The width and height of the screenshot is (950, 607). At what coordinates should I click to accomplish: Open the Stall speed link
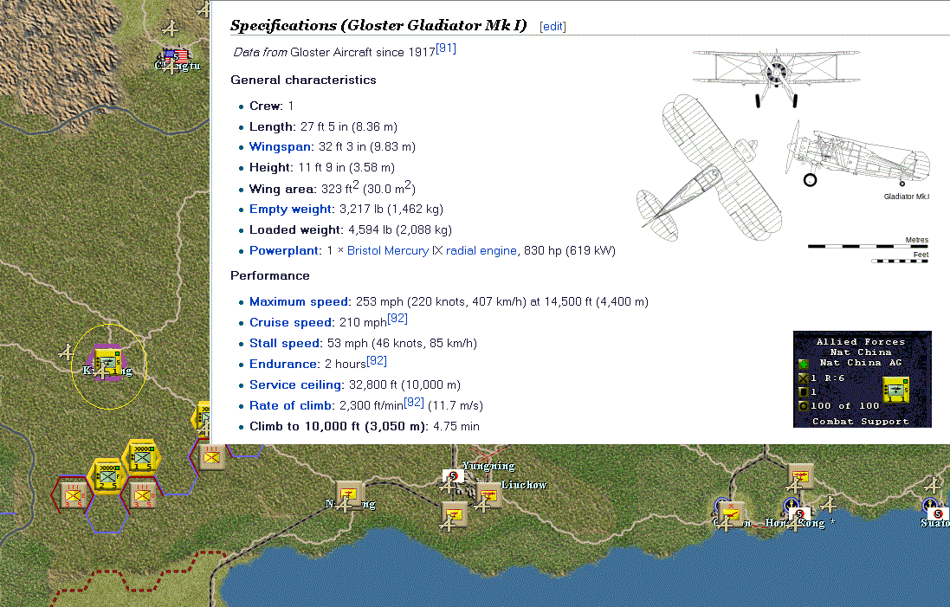(x=285, y=343)
